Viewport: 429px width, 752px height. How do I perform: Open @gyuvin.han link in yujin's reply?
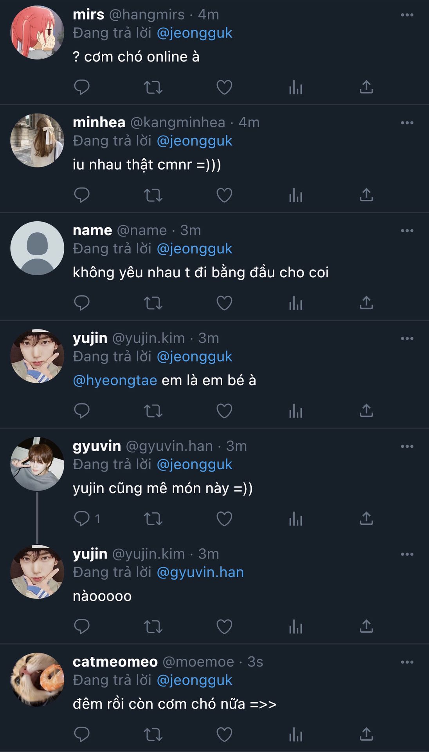pos(200,572)
